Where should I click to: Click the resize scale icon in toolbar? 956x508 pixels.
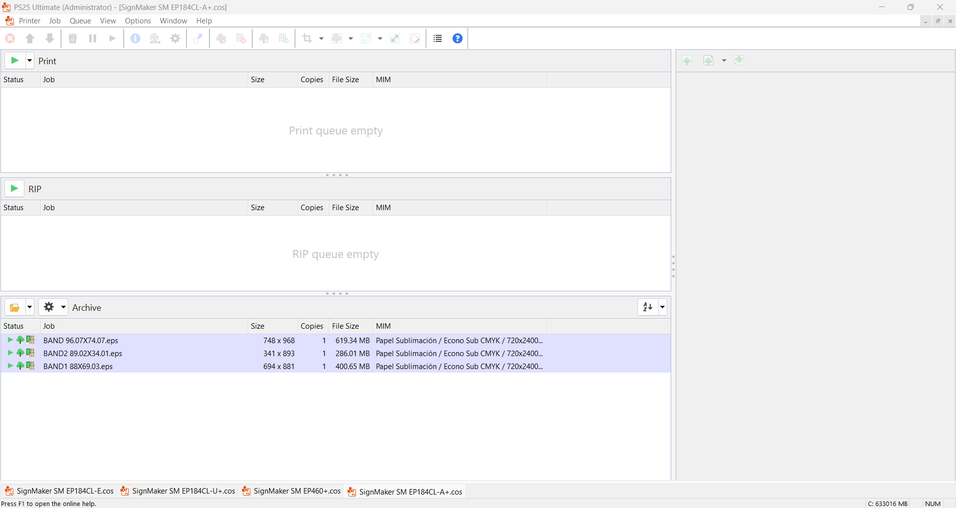pyautogui.click(x=395, y=38)
